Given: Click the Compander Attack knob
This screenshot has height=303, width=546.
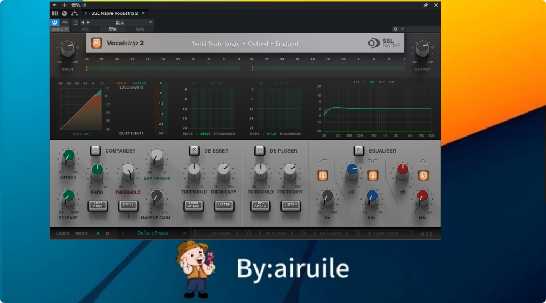Looking at the screenshot, I should coord(68,158).
